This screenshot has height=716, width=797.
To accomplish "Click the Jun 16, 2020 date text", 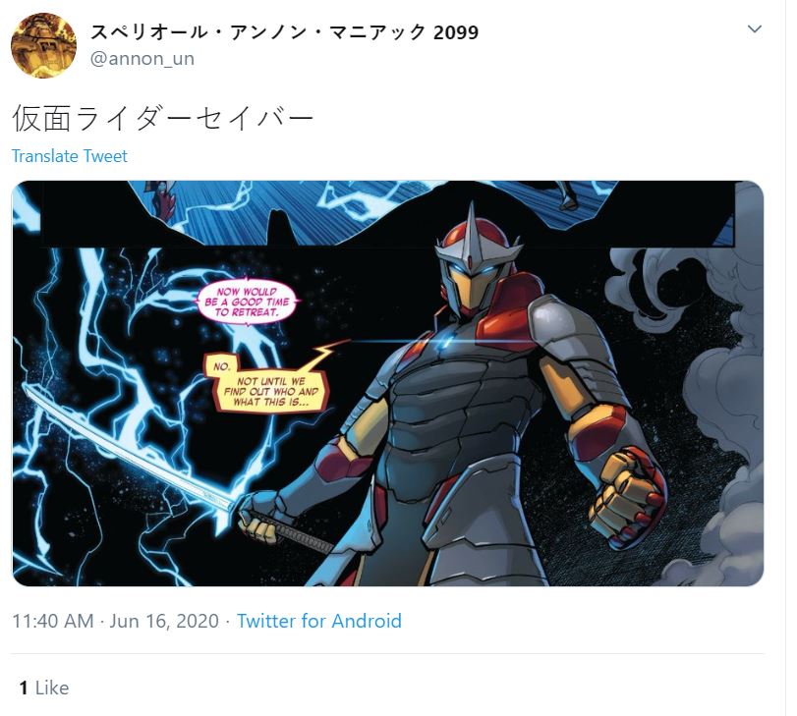I will [x=164, y=621].
